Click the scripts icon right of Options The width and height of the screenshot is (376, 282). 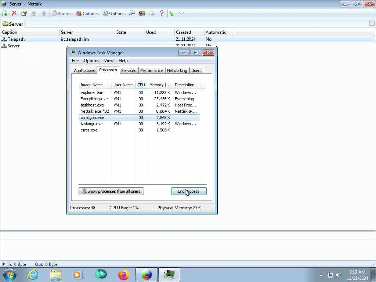click(132, 14)
